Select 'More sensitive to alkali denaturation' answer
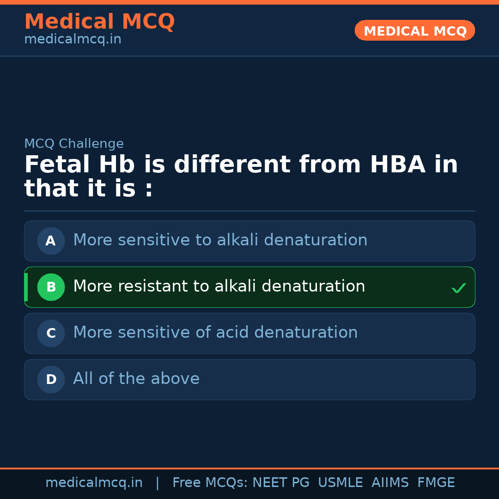 [x=220, y=240]
